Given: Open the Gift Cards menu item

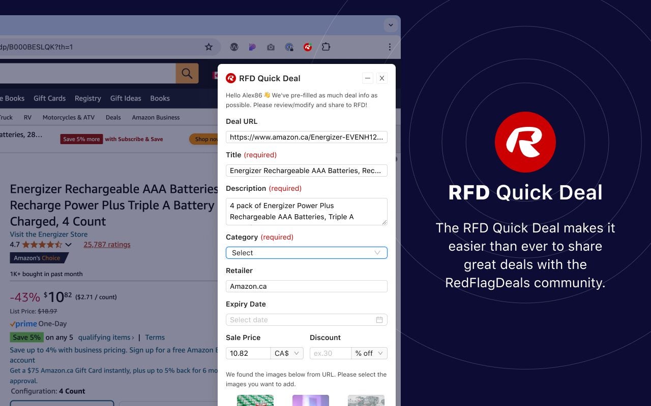Looking at the screenshot, I should (49, 98).
